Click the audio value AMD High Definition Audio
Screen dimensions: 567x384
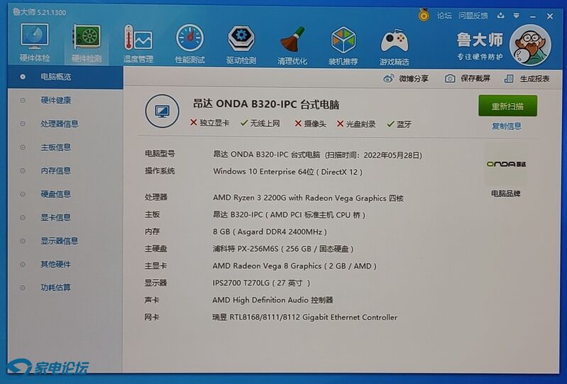(273, 300)
